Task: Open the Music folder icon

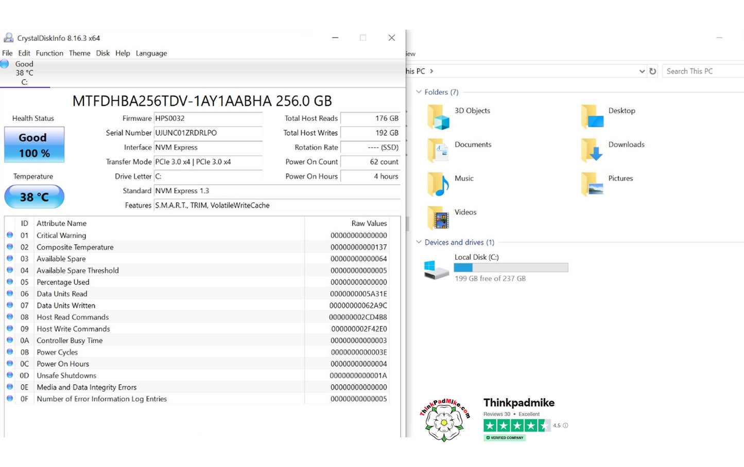Action: click(438, 184)
